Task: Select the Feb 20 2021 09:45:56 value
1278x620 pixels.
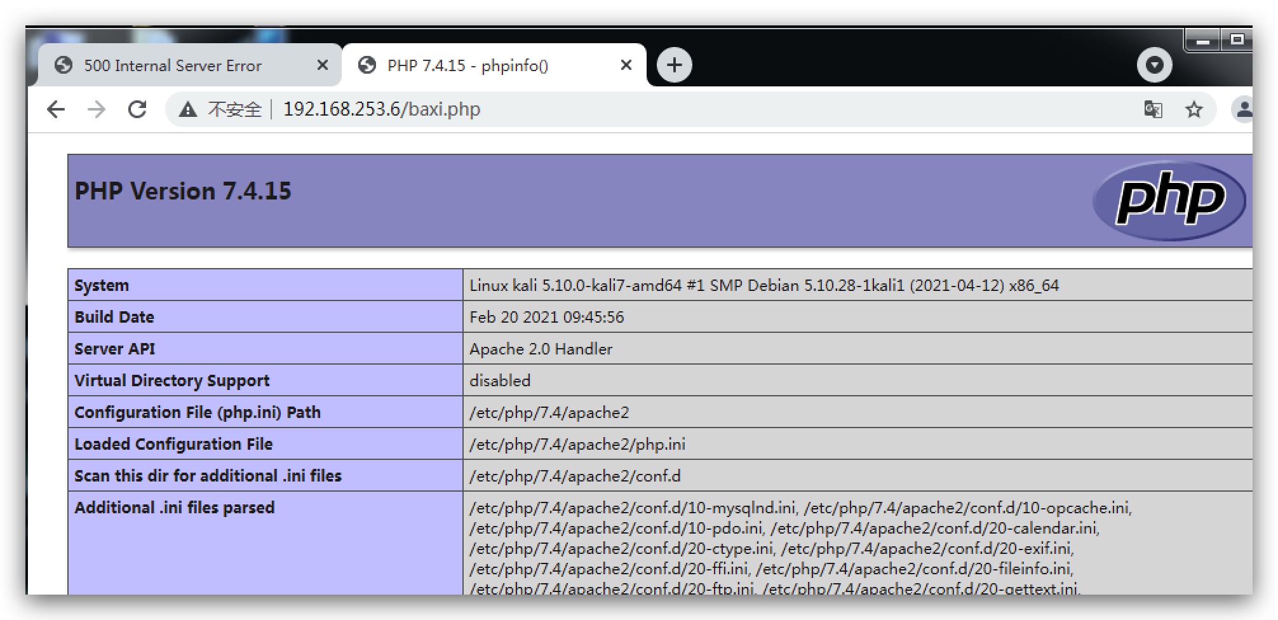Action: pos(547,317)
